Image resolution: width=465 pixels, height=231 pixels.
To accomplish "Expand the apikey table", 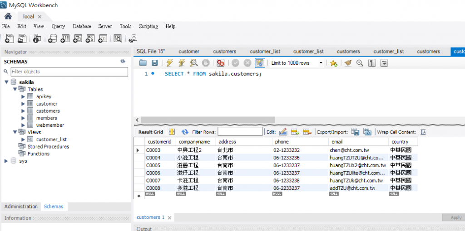I will pos(23,96).
